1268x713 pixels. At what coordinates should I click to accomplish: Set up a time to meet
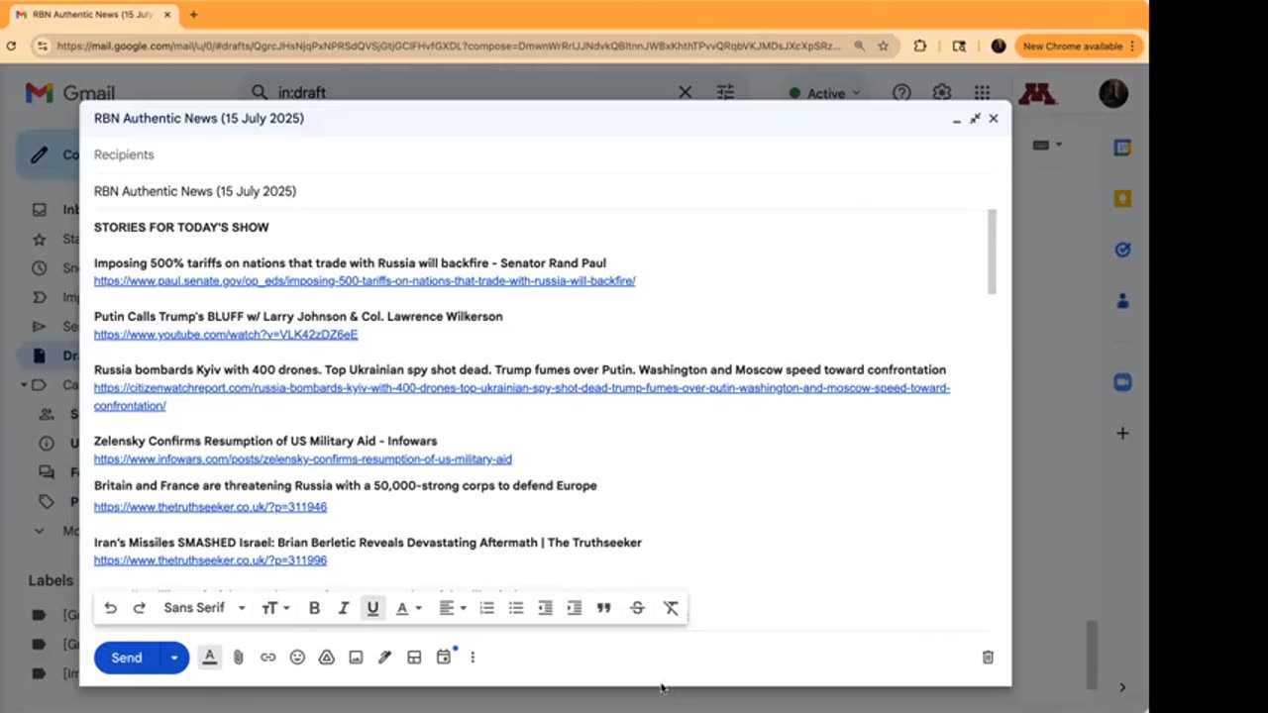pos(444,657)
